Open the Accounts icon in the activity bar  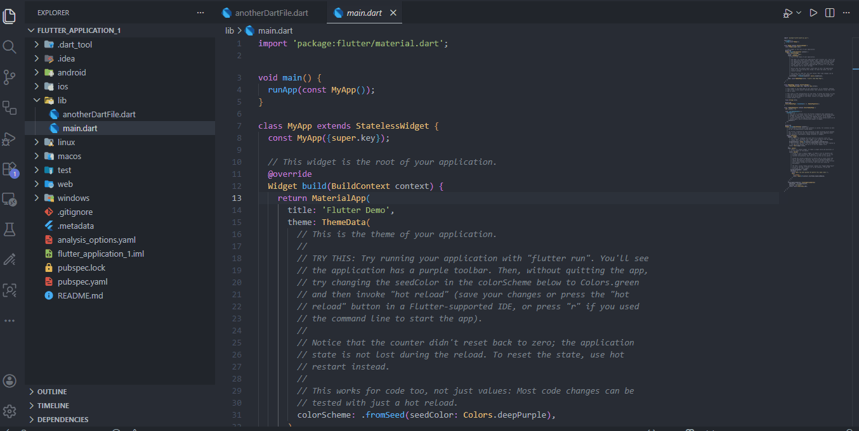click(10, 380)
